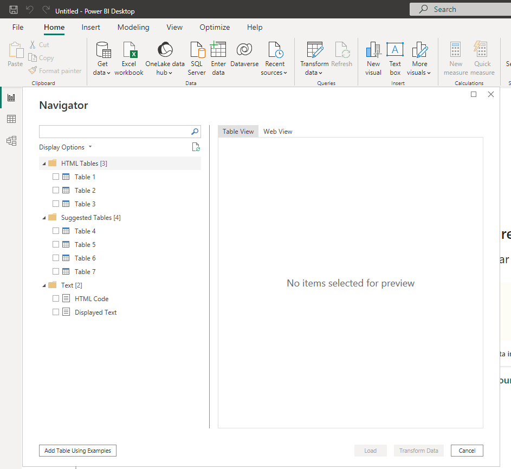Screen dimensions: 511x469
Task: Click the Copy icon in Clipboard group
Action: (x=33, y=57)
